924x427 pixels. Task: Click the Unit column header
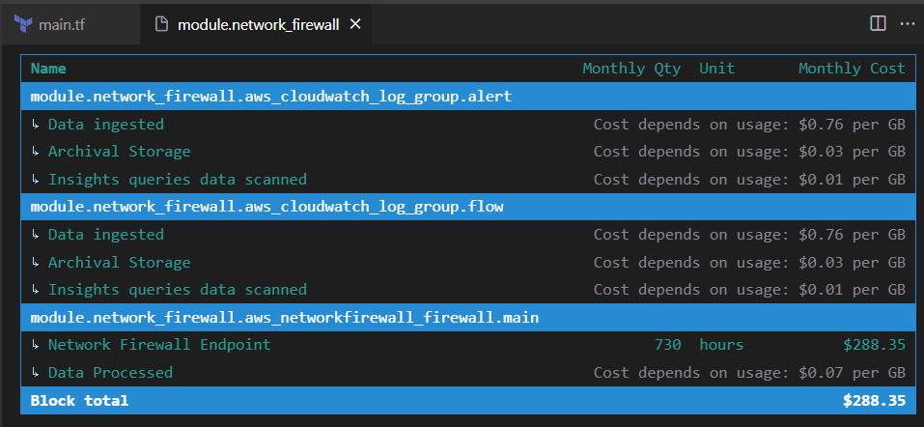tap(717, 69)
